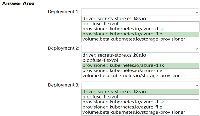Pick azure-file provisioner in Deployment 3 list
The height and width of the screenshot is (116, 200).
click(x=122, y=107)
